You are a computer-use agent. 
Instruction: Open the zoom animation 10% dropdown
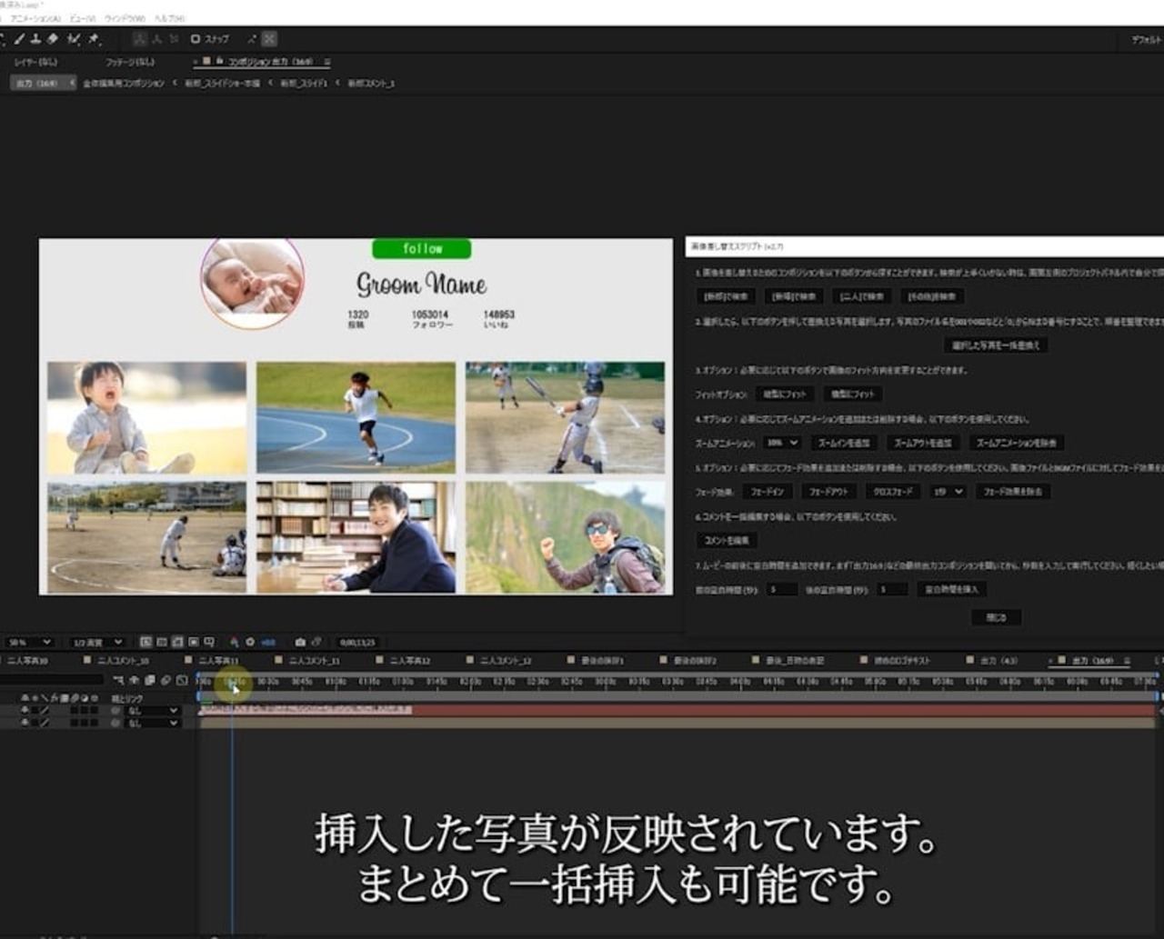point(781,443)
